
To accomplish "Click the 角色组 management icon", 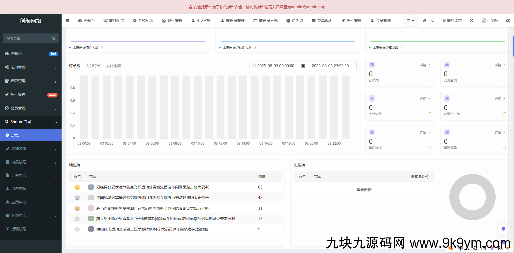I will click(294, 21).
